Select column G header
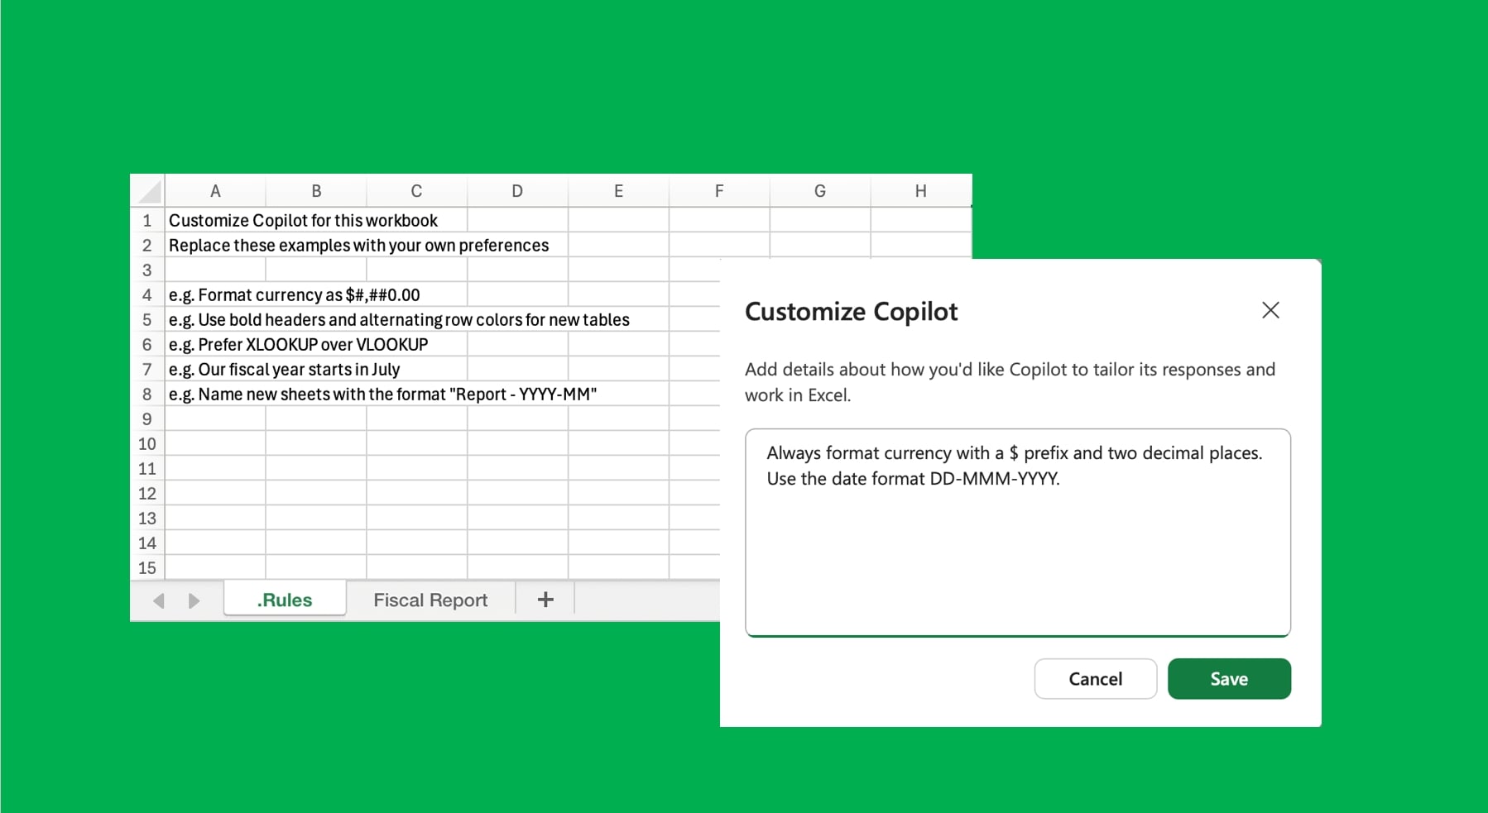This screenshot has width=1488, height=813. (x=820, y=191)
